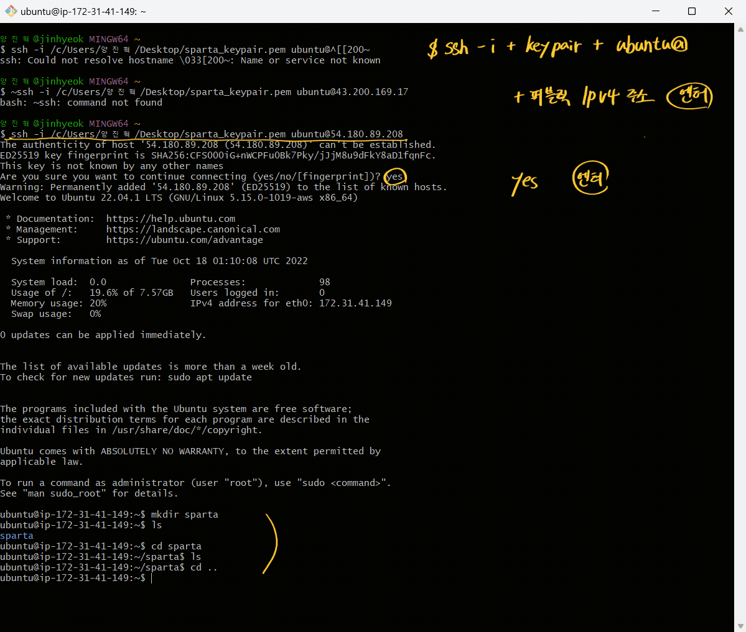The image size is (746, 632).
Task: Click the window title ubuntu@ip-172-31-41-149: ~
Action: (x=83, y=11)
